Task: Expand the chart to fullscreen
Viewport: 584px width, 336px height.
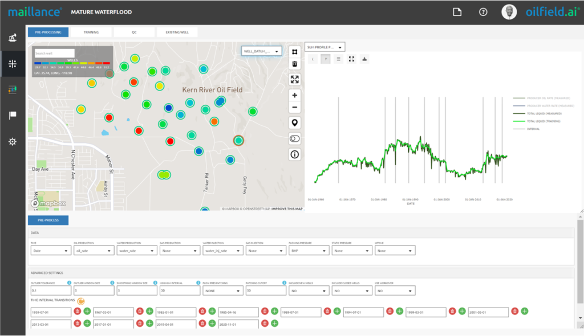Action: (351, 59)
